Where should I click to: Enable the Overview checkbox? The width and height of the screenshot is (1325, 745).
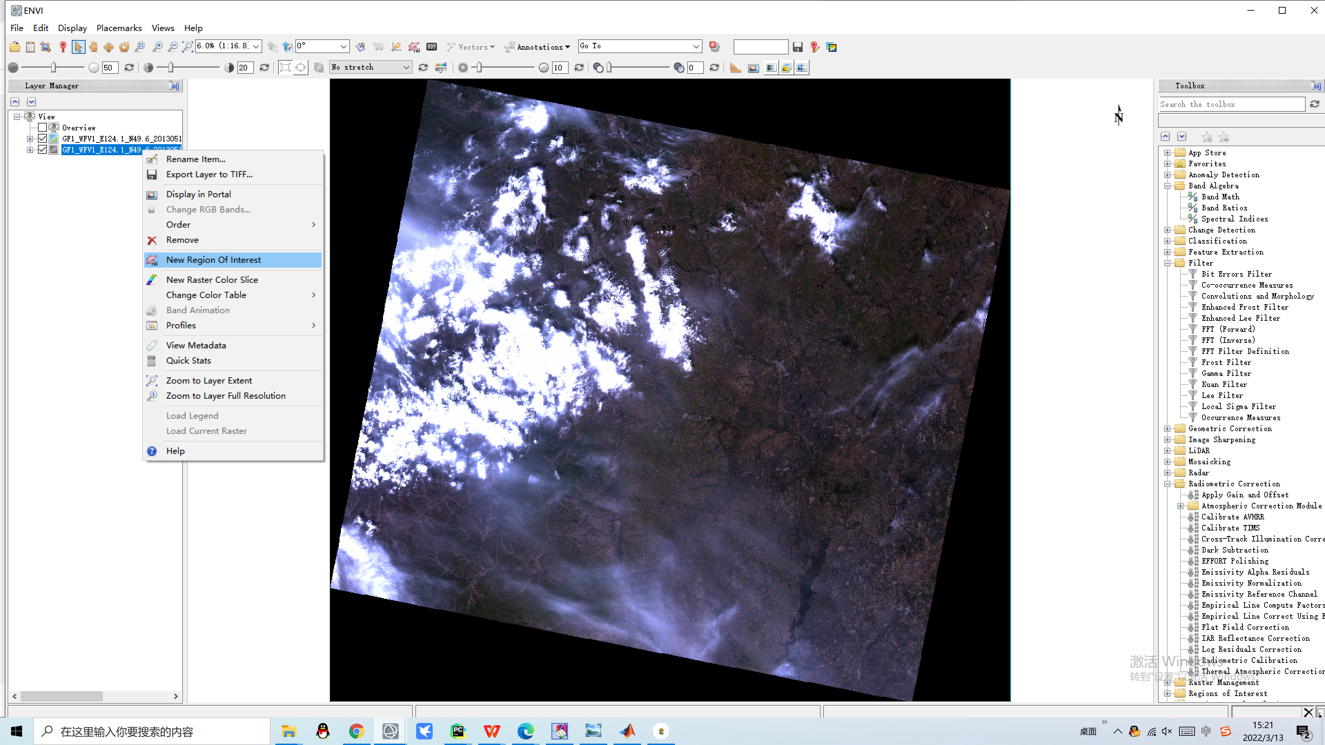pyautogui.click(x=43, y=128)
